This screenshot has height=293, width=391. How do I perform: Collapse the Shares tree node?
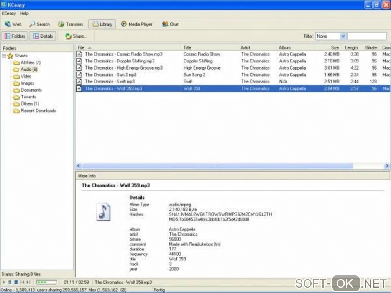pos(4,56)
